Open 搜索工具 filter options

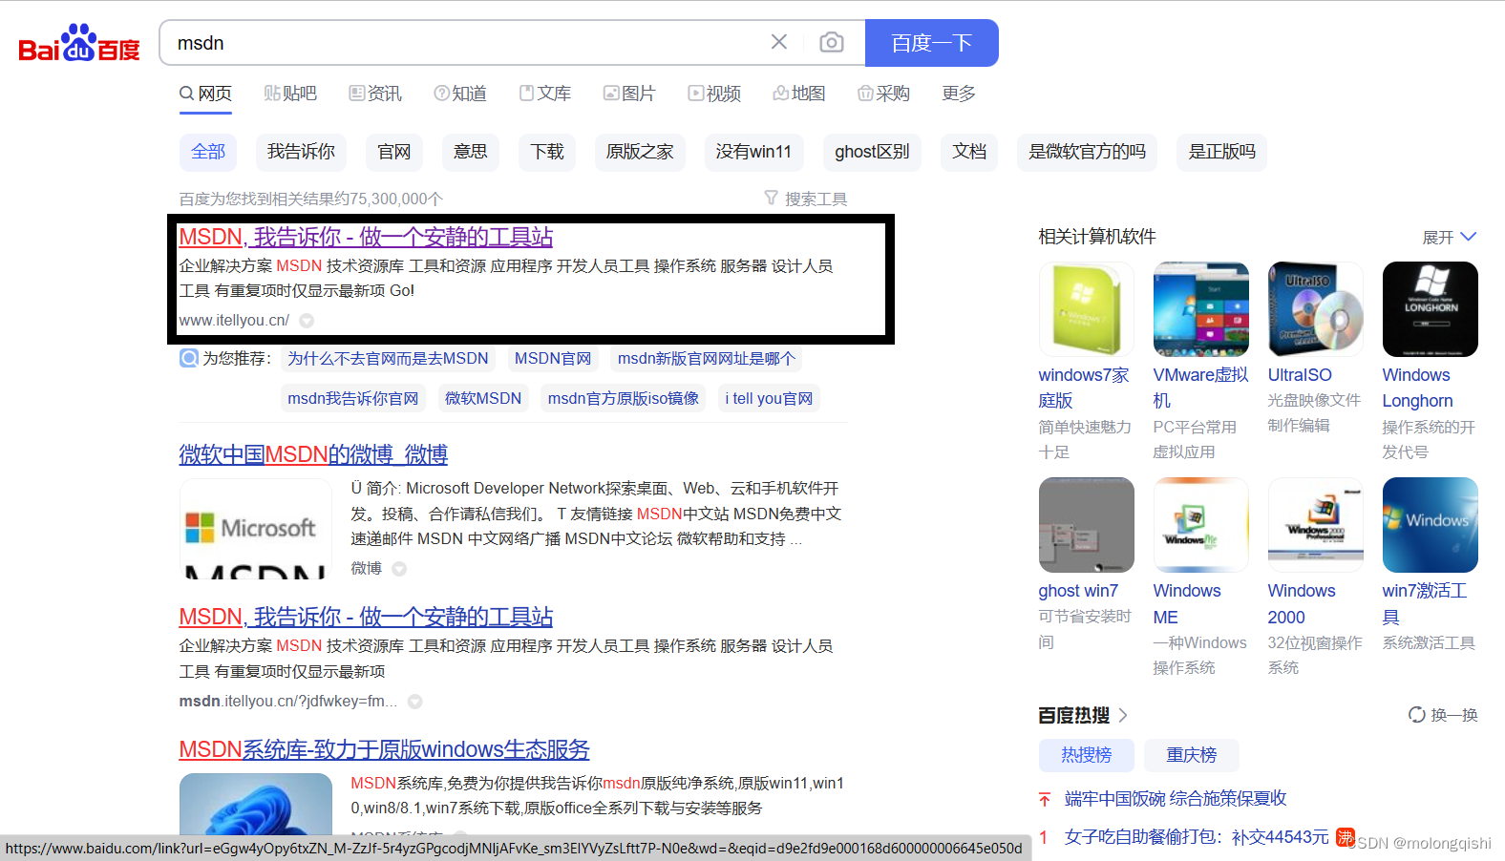[806, 199]
